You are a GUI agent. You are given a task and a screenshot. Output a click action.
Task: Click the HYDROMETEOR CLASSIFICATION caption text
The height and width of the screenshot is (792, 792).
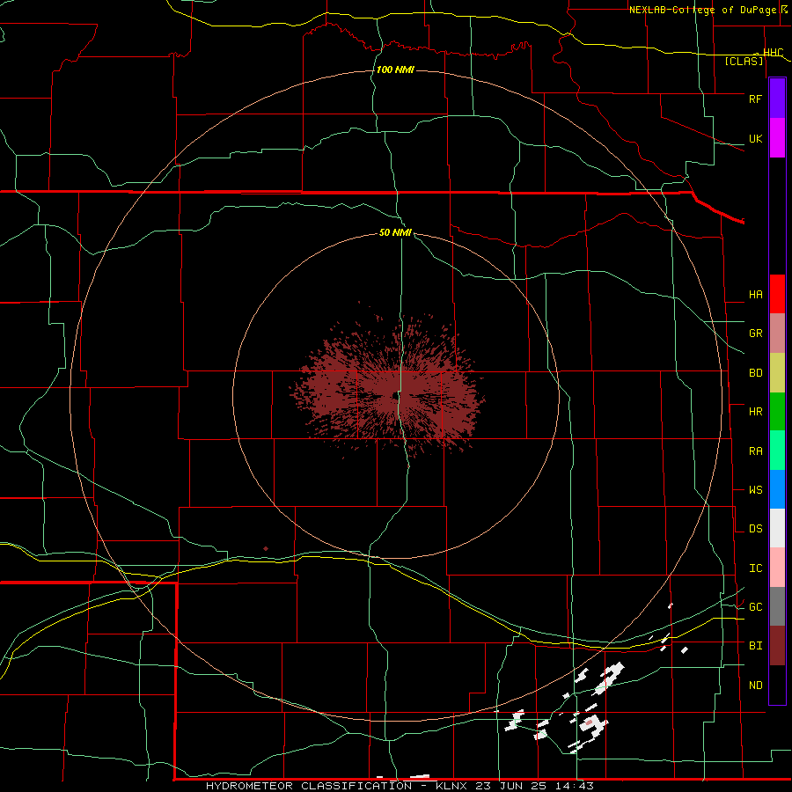click(x=309, y=786)
